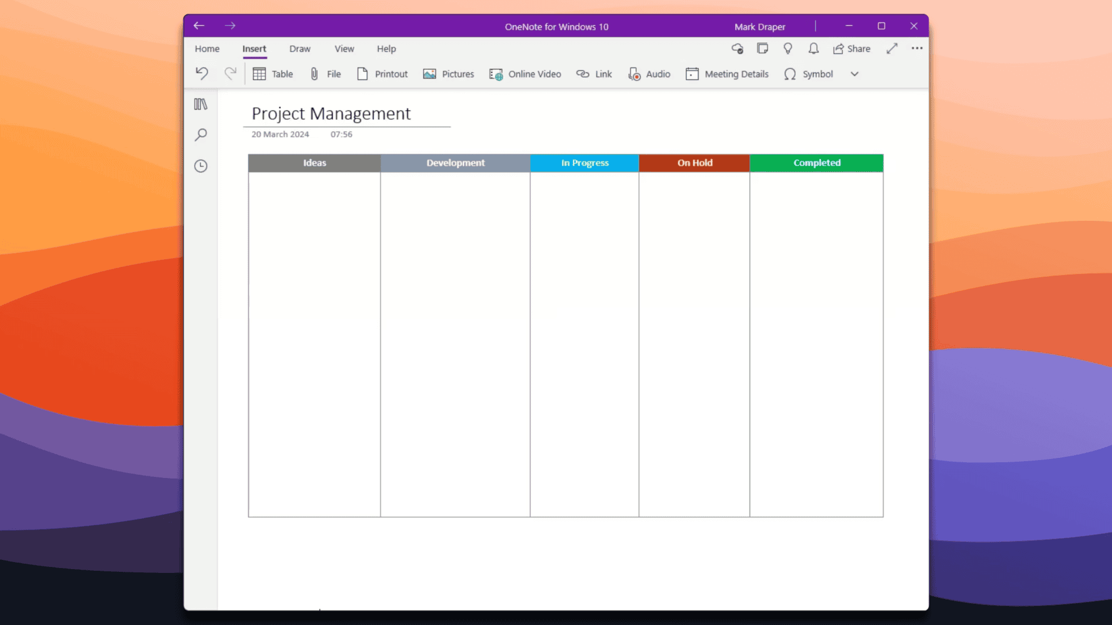Image resolution: width=1112 pixels, height=625 pixels.
Task: Insert a Printout
Action: (382, 74)
